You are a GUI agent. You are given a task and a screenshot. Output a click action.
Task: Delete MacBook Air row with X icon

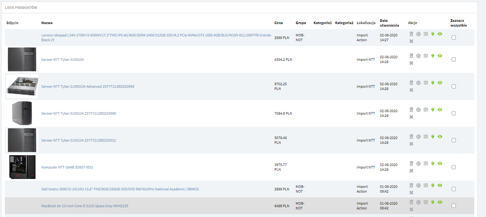(411, 209)
